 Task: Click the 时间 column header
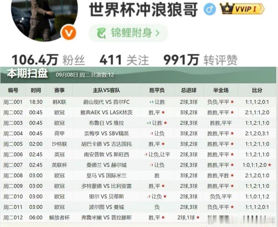point(36,90)
